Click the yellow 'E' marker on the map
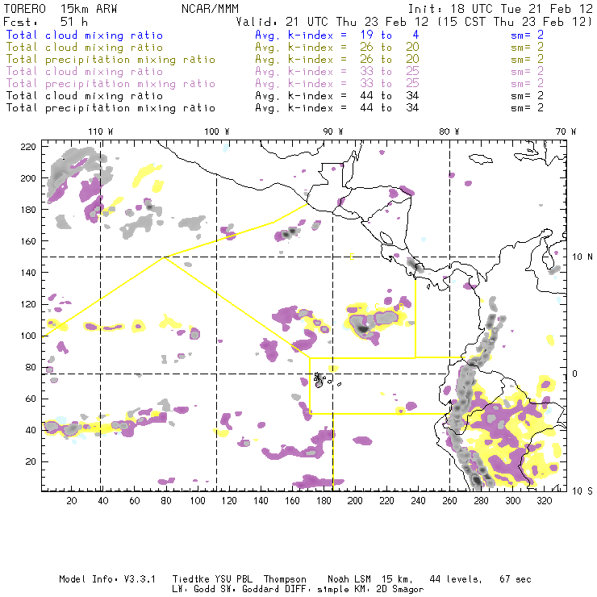 [x=352, y=257]
